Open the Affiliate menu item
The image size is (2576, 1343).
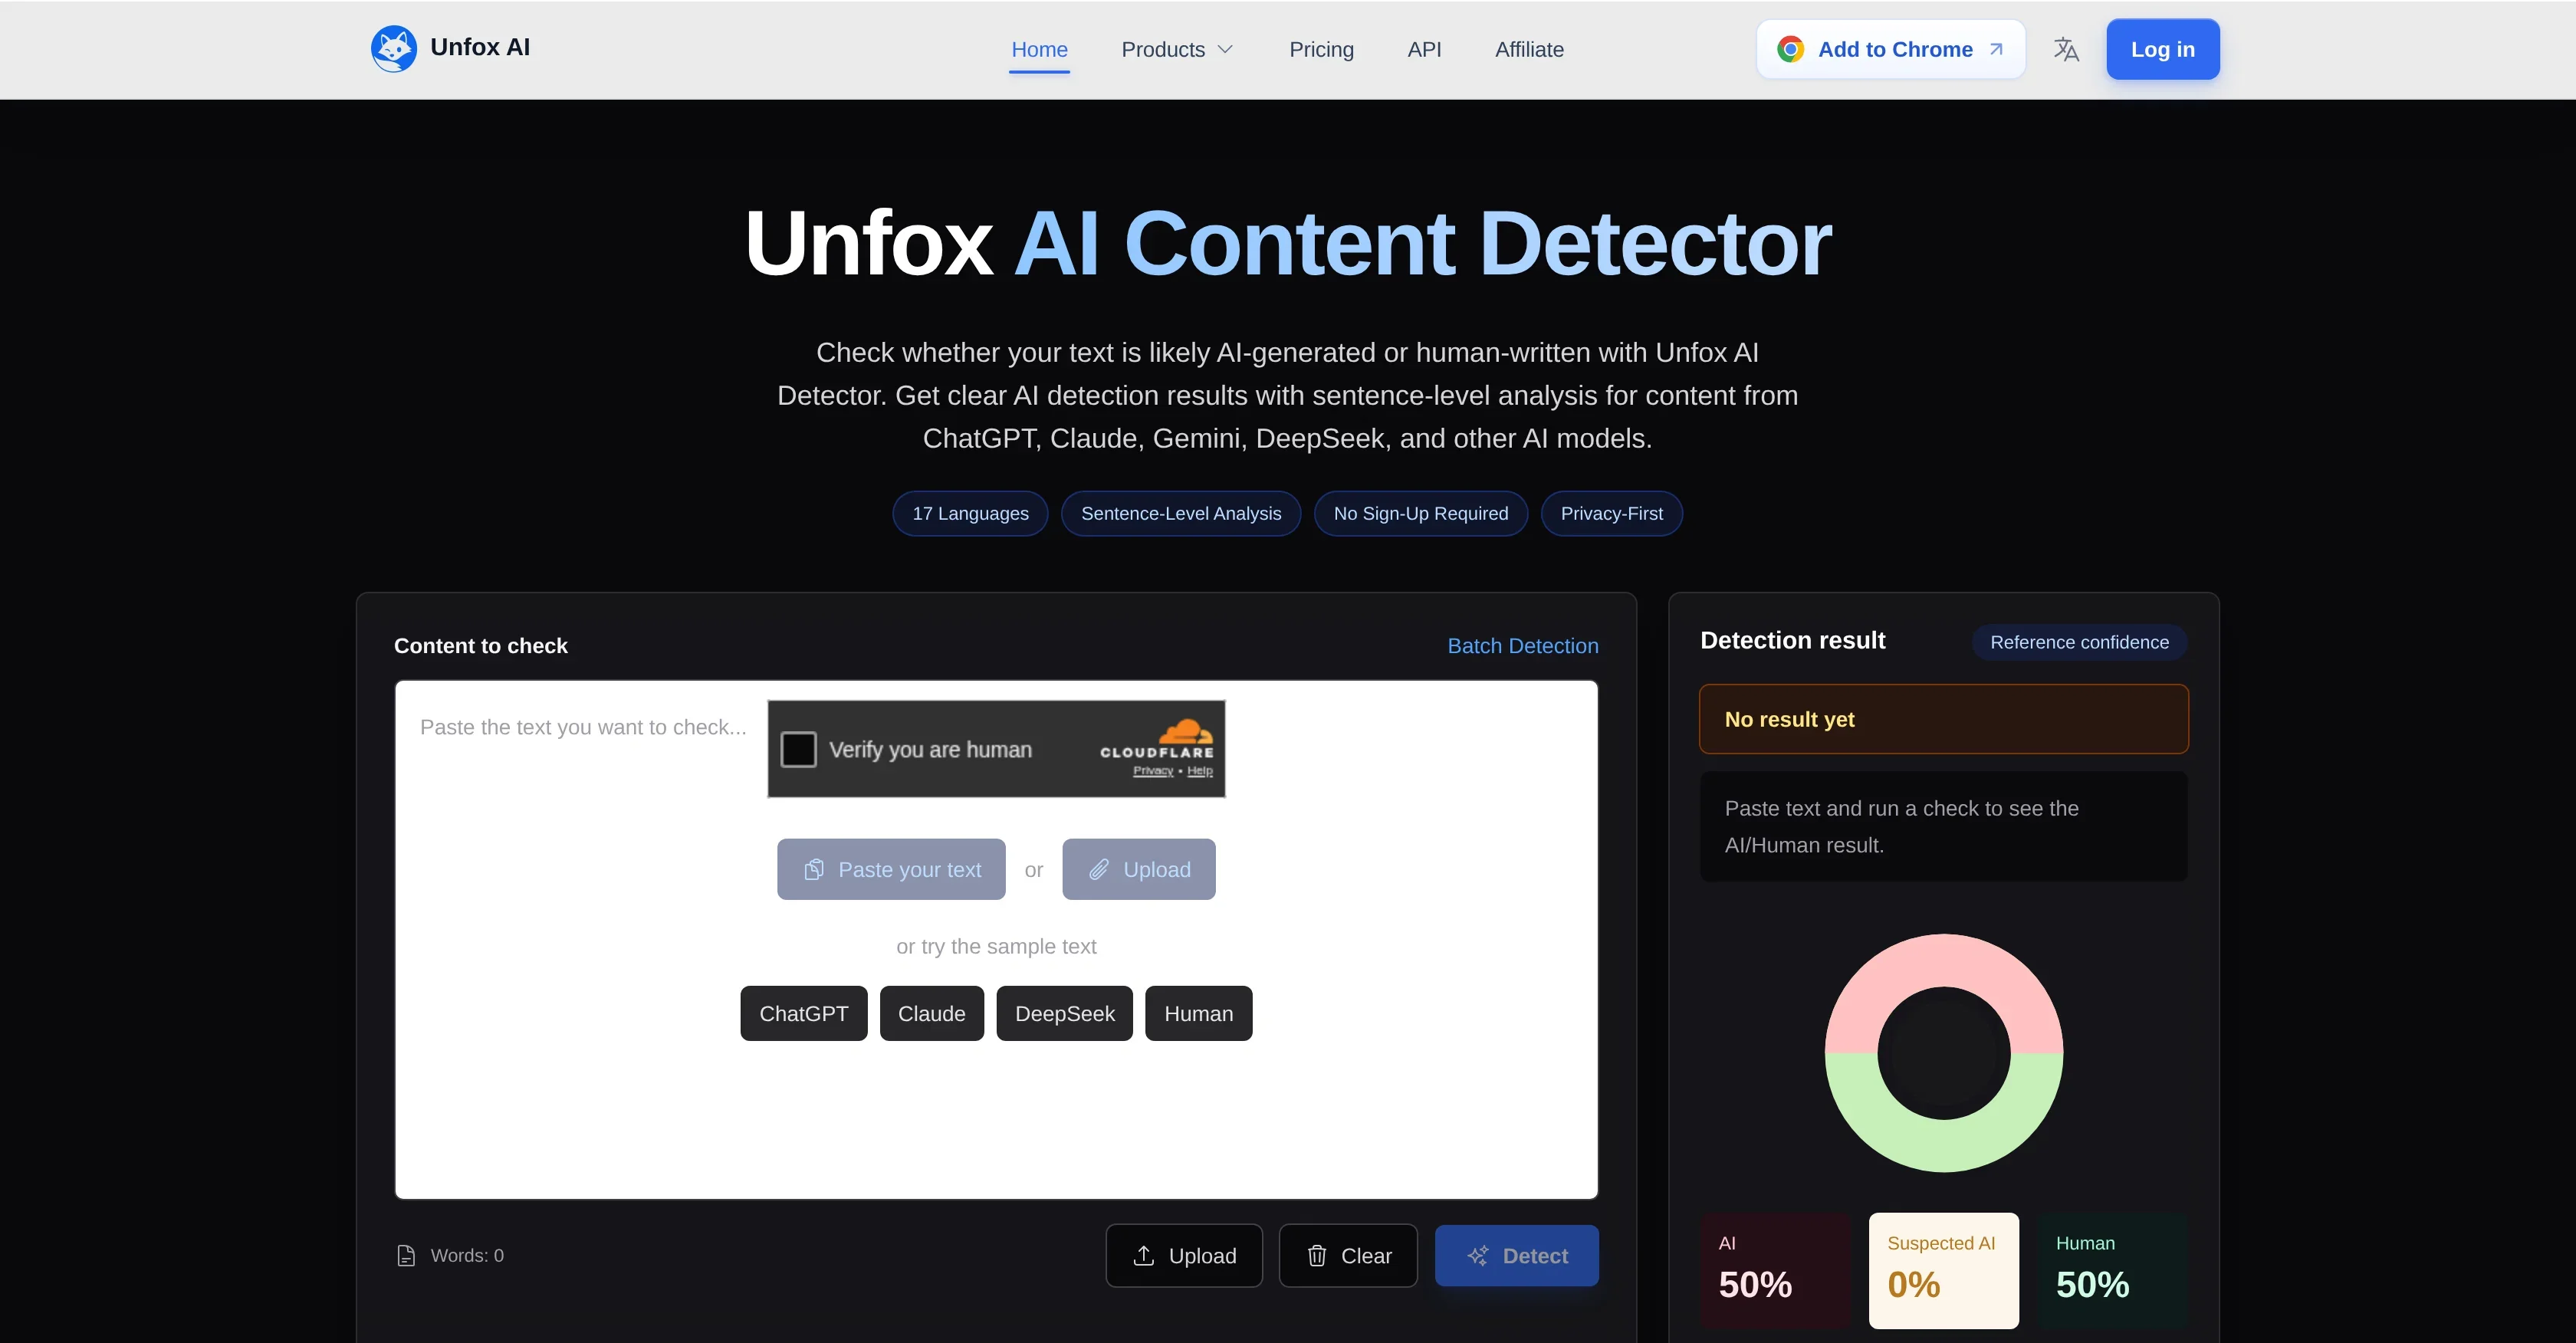[1529, 49]
